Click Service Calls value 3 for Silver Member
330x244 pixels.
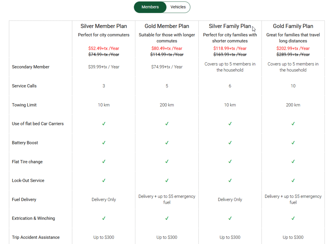(x=104, y=86)
